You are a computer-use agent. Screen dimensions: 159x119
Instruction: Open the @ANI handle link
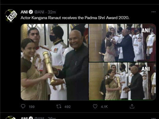(39, 12)
